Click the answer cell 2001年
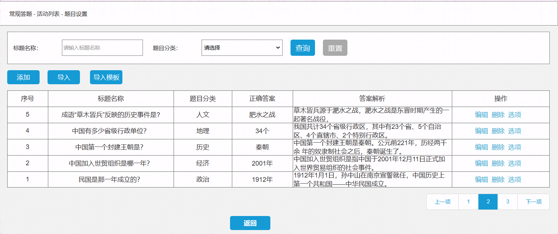Image resolution: width=558 pixels, height=234 pixels. [262, 163]
